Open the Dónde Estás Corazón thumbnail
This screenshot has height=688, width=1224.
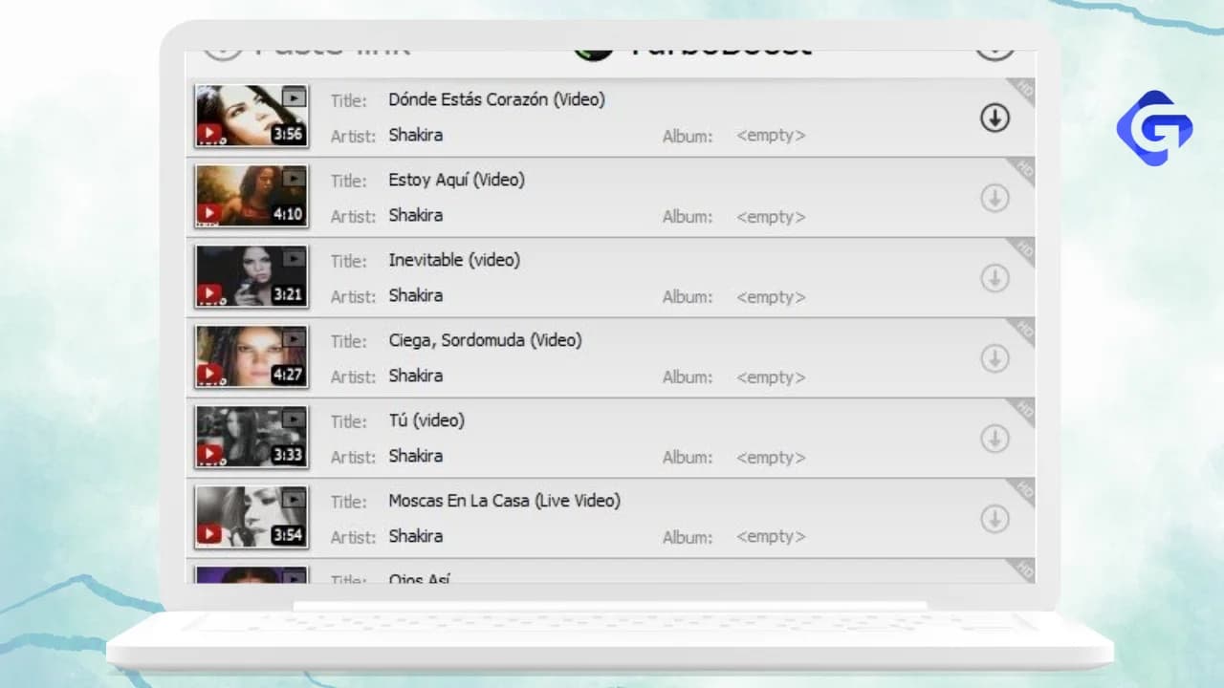[251, 116]
